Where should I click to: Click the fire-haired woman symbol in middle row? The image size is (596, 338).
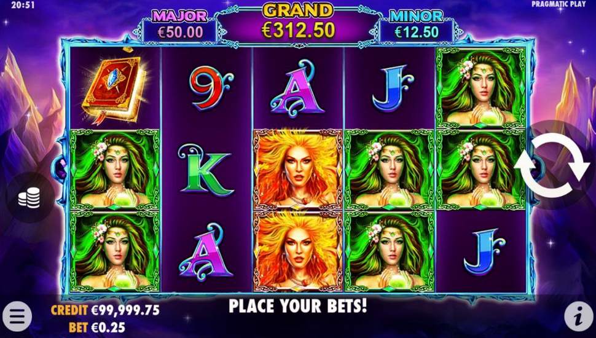[x=298, y=170]
